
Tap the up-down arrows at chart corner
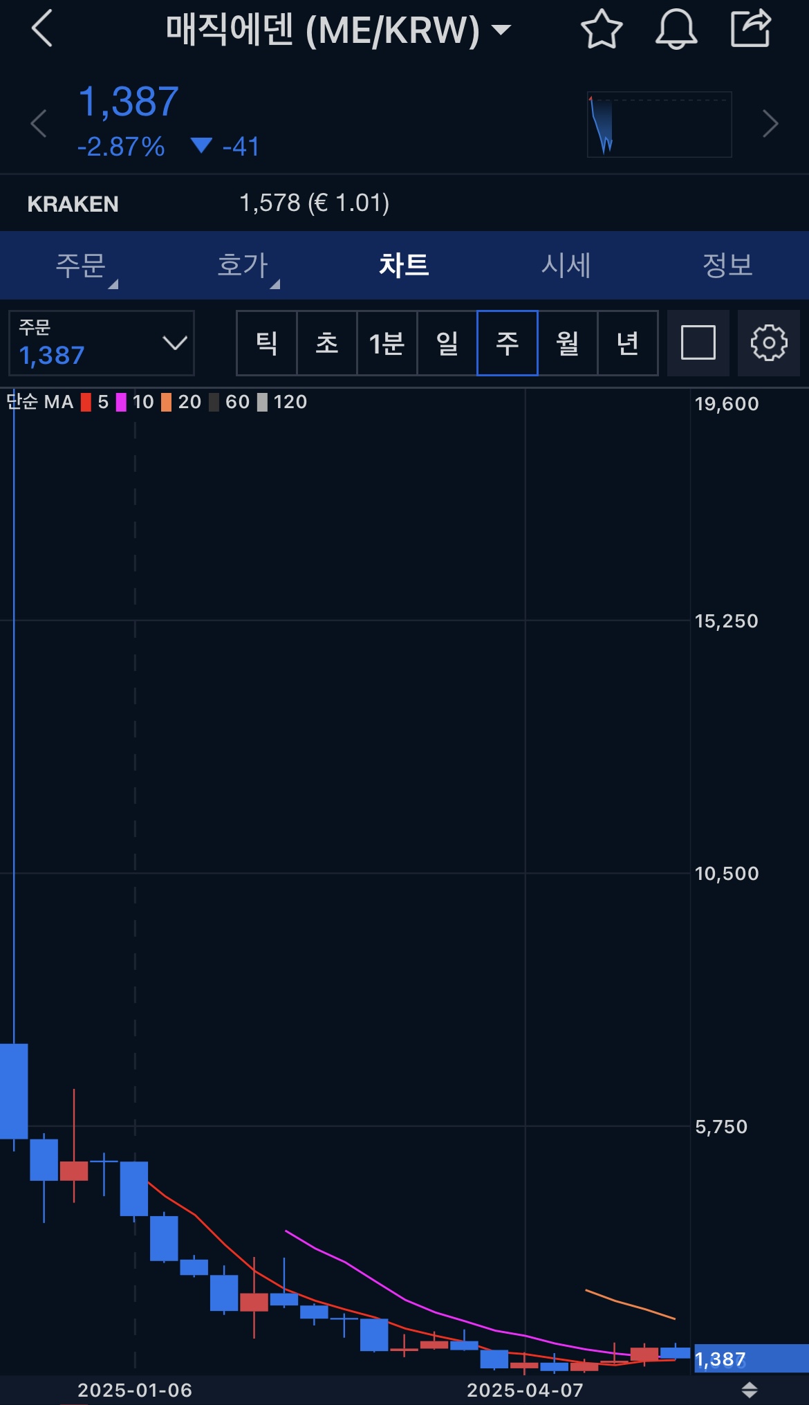tap(750, 1389)
